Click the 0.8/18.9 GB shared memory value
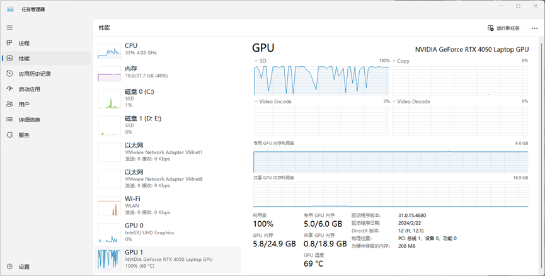Viewport: 545px width, 276px height. 325,244
